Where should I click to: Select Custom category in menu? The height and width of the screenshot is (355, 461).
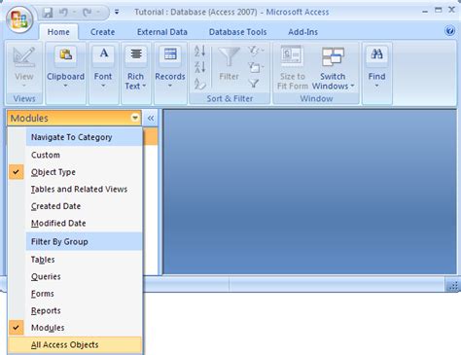[x=75, y=155]
